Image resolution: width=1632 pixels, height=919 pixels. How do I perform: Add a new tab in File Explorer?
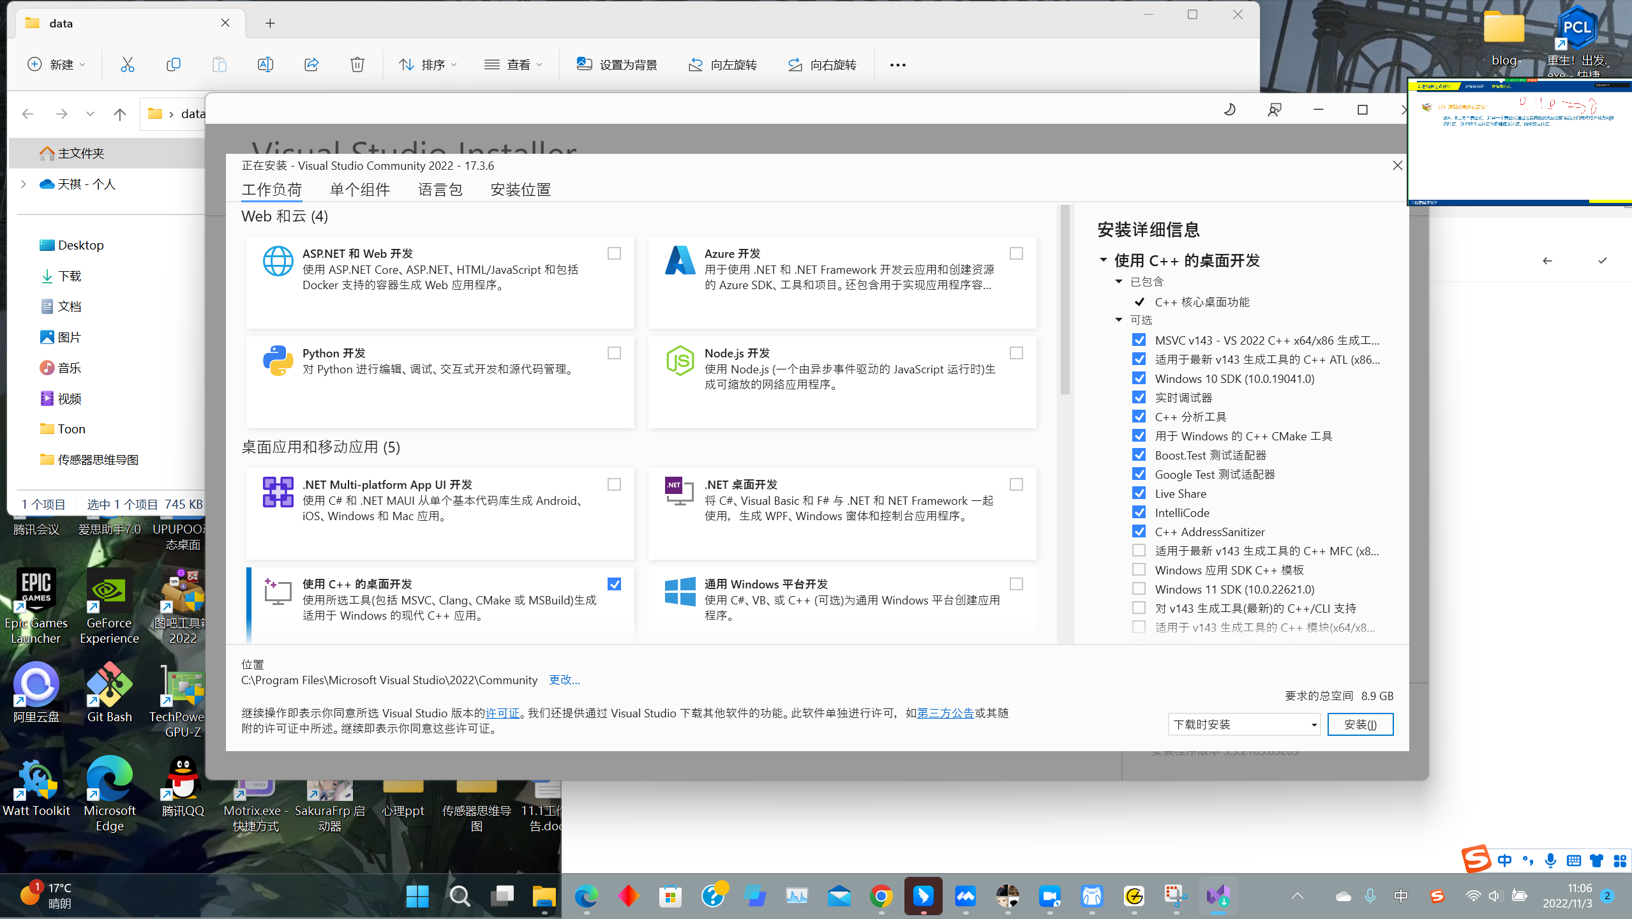pos(270,23)
